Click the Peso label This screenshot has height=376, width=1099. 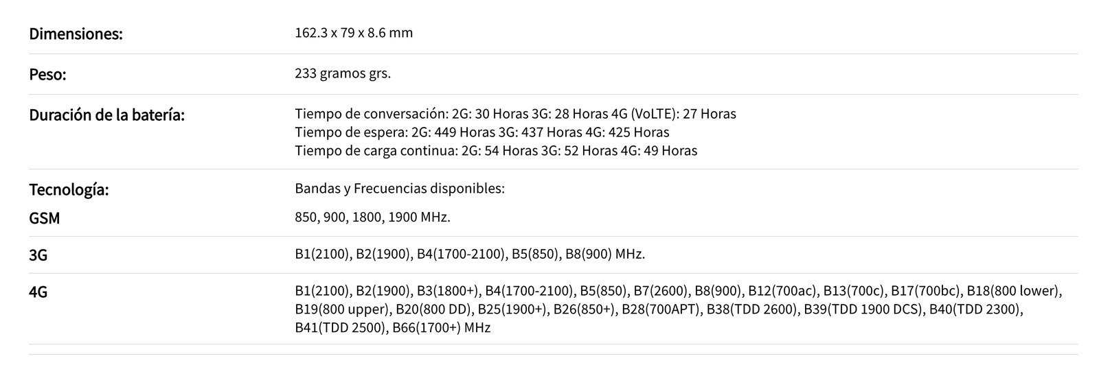(x=47, y=75)
